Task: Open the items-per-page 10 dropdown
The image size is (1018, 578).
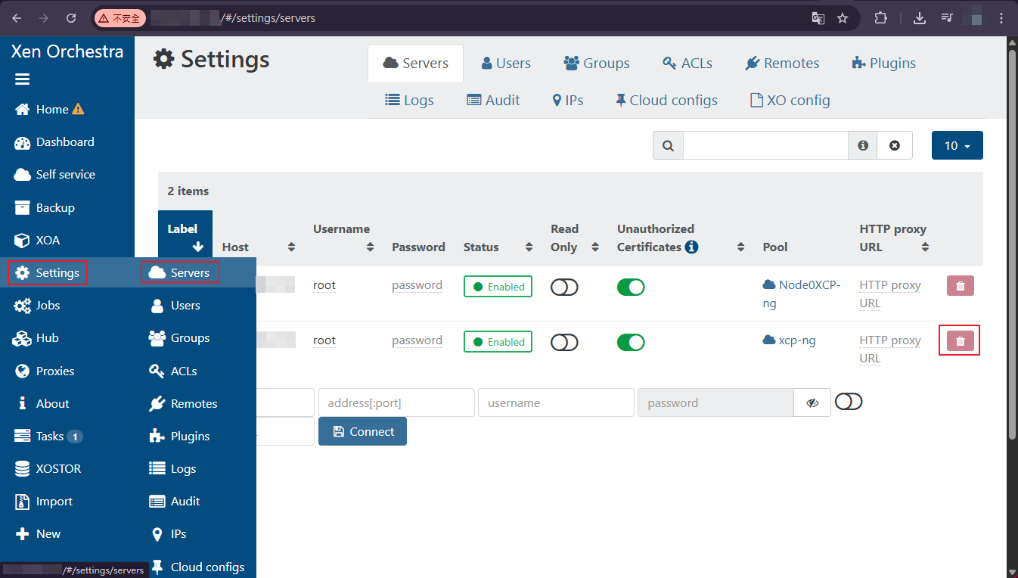Action: pyautogui.click(x=957, y=145)
